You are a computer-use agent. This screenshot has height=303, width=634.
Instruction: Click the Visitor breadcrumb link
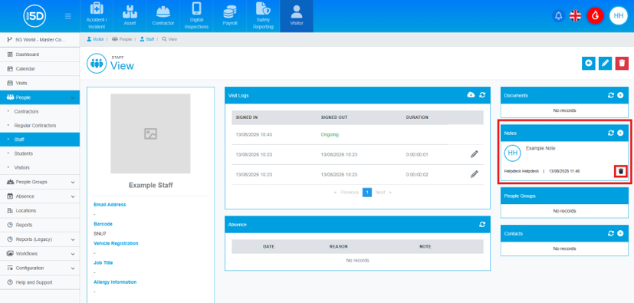95,39
